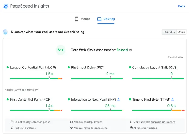Click devices icon for various desktop devices
The width and height of the screenshot is (189, 136).
(x=71, y=122)
